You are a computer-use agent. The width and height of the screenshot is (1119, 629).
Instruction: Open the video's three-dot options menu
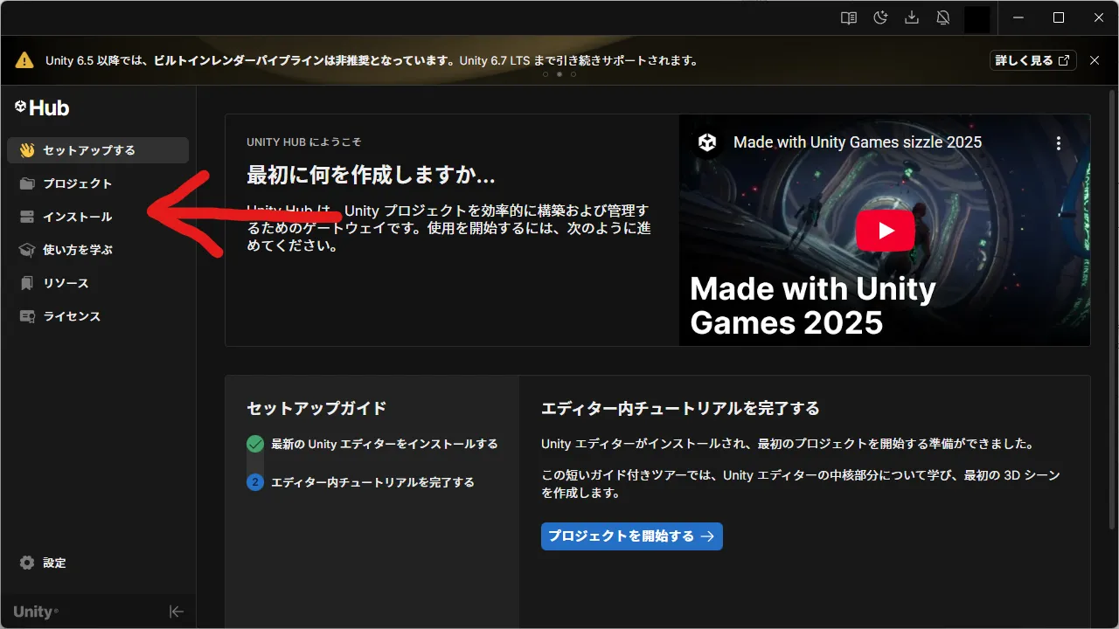(x=1059, y=142)
